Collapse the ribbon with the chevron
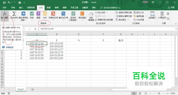The height and width of the screenshot is (95, 178). [176, 24]
